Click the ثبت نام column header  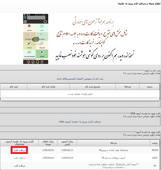pos(14,87)
